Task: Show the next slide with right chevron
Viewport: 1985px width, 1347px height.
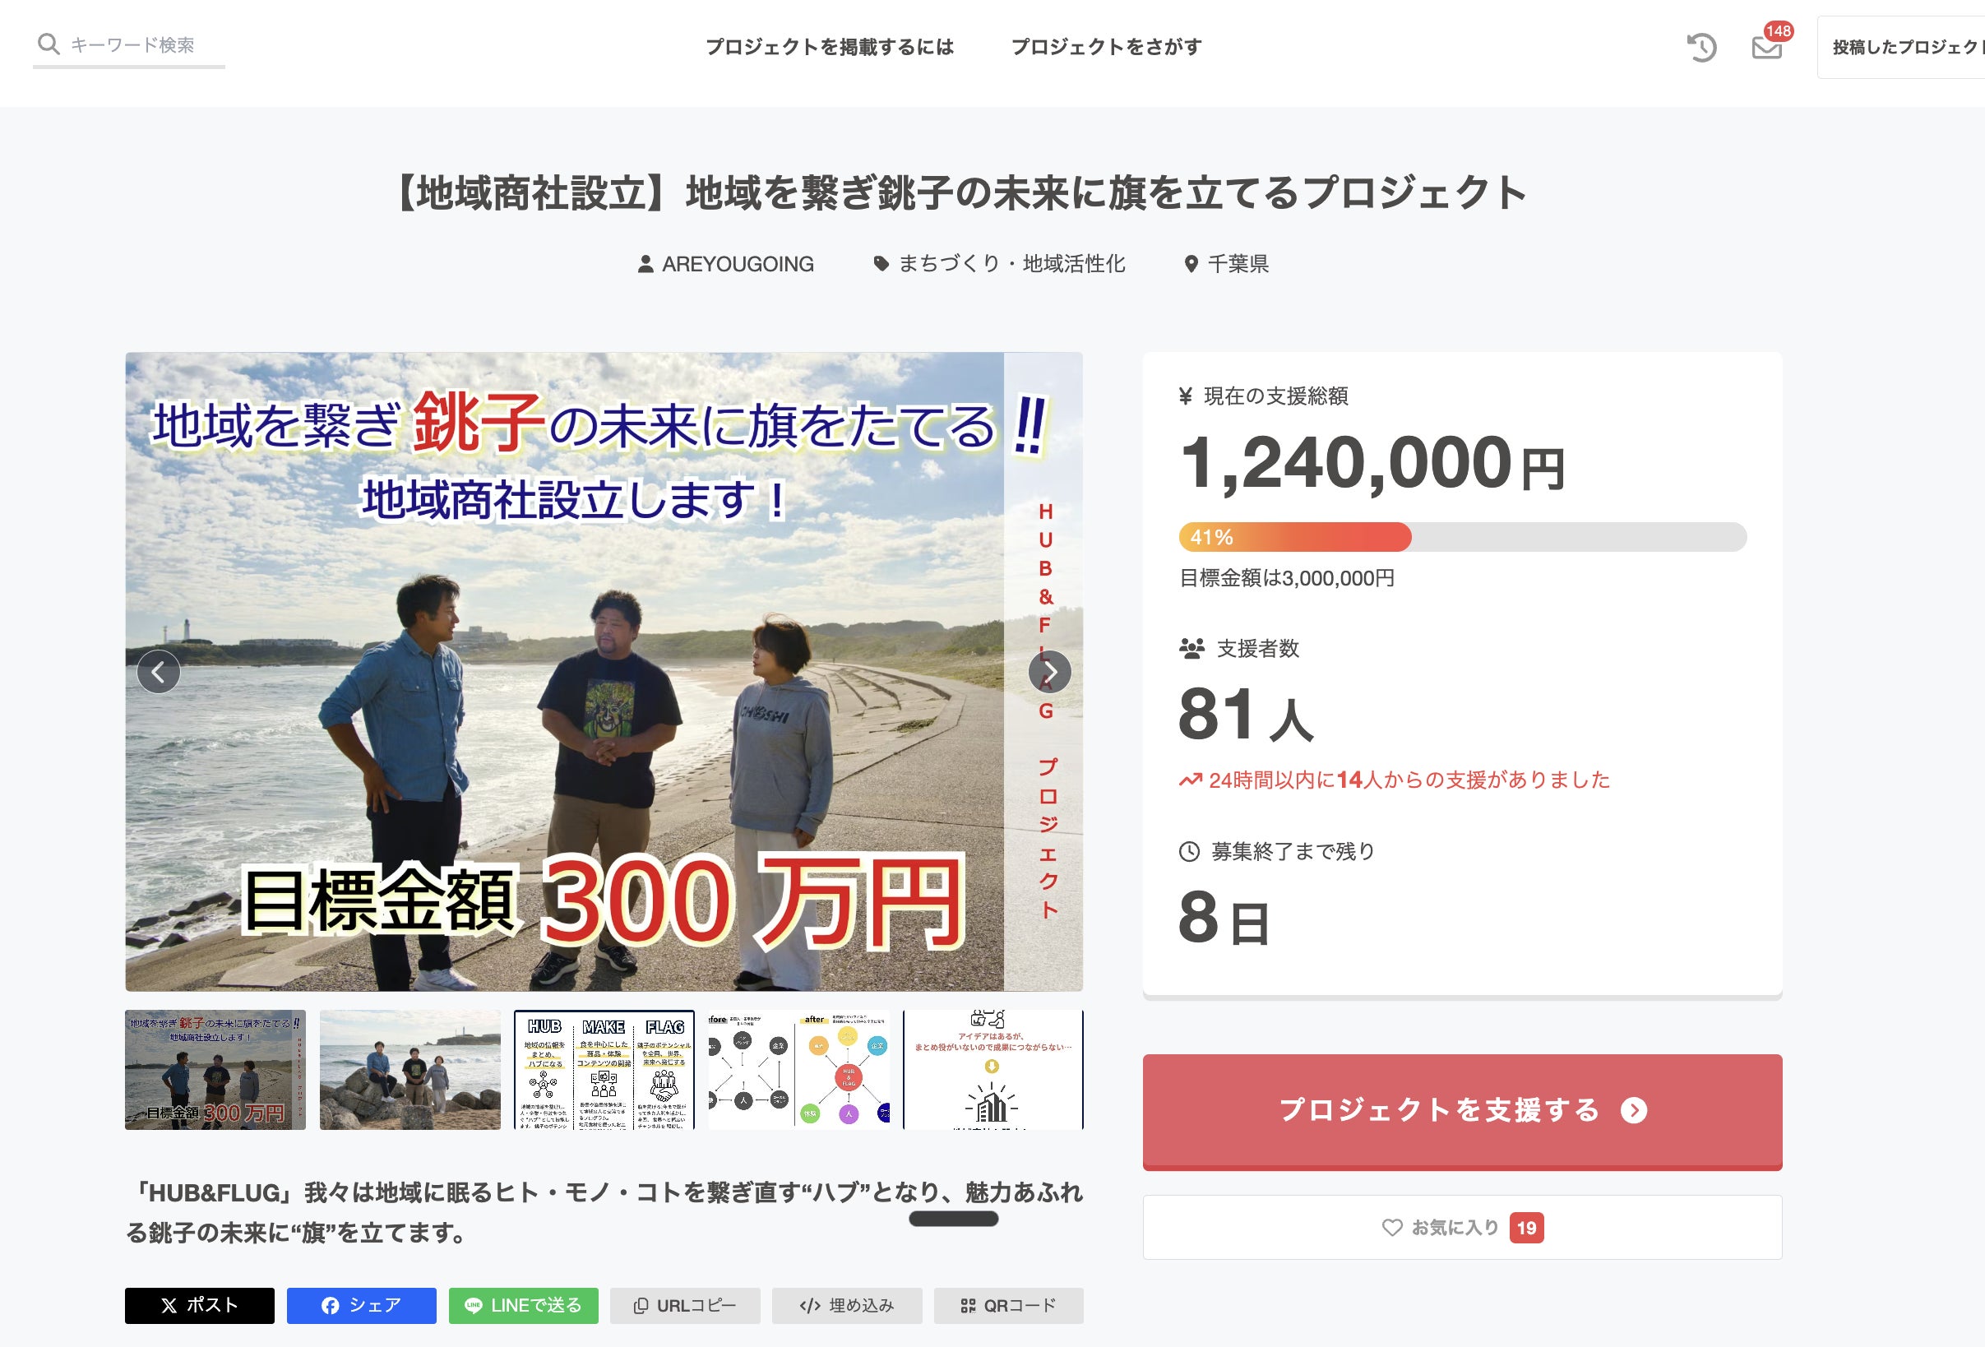Action: [1050, 672]
